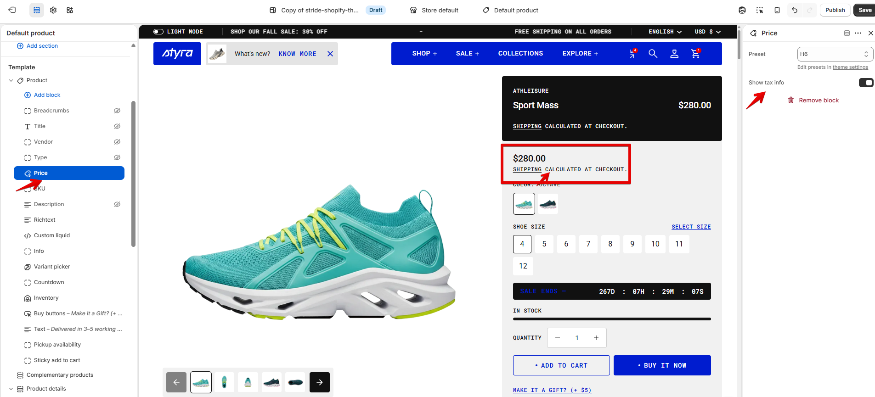Increase quantity with plus button
The image size is (875, 397).
(x=596, y=338)
